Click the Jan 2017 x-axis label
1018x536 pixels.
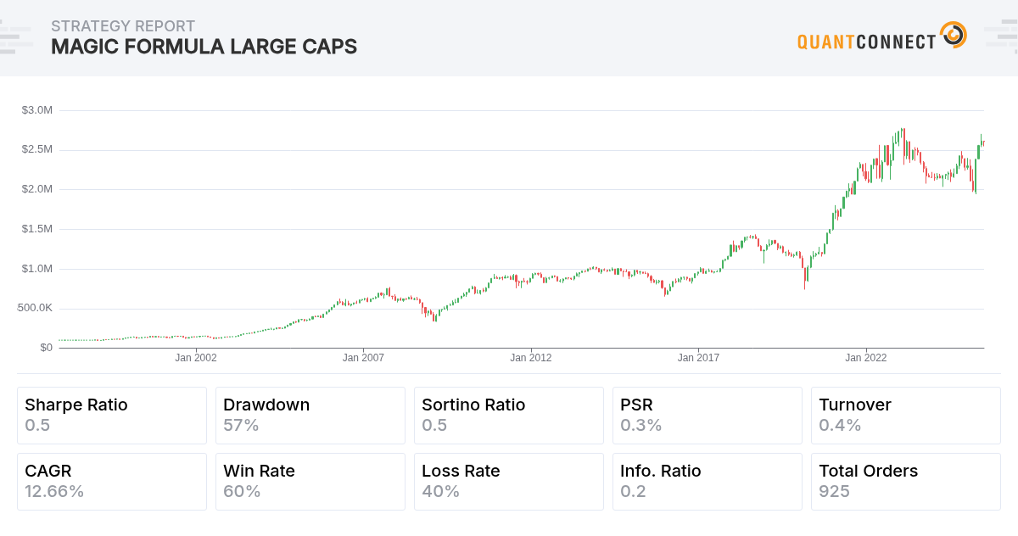click(698, 358)
